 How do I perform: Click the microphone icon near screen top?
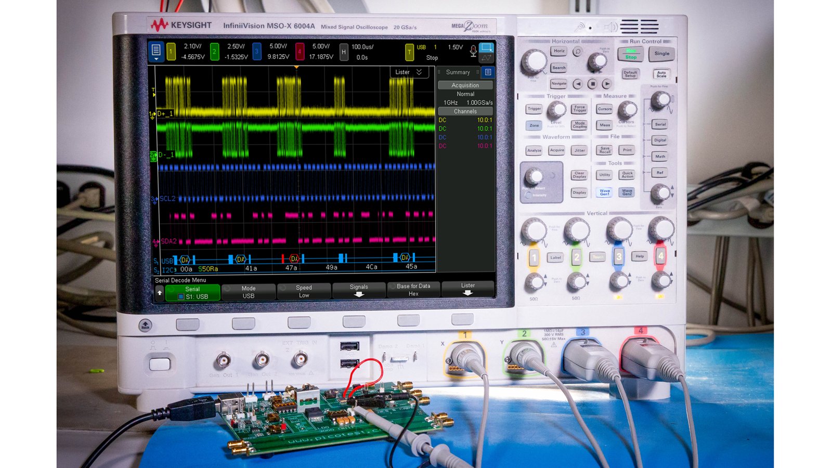click(474, 51)
